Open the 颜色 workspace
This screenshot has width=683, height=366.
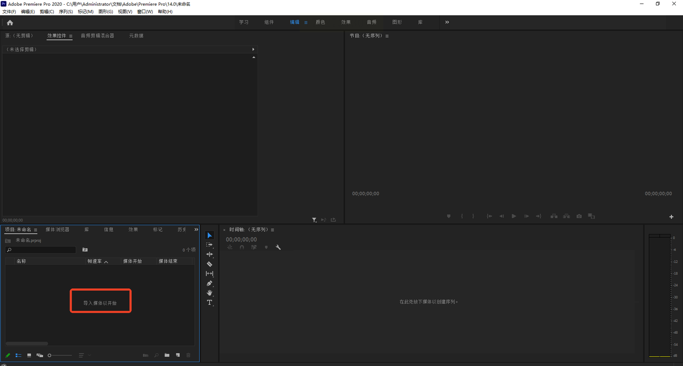tap(320, 22)
